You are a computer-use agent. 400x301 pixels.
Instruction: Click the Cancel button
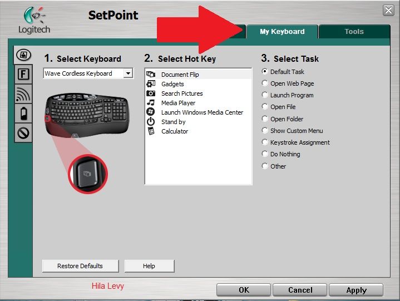tap(300, 290)
